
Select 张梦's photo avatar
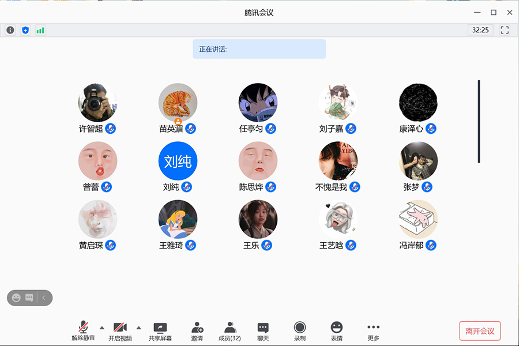click(418, 160)
